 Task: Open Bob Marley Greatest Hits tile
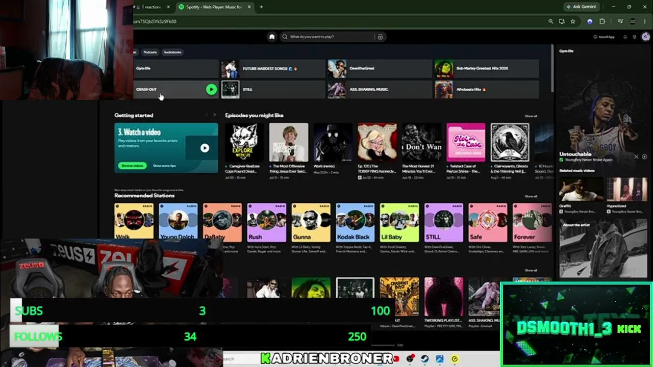pyautogui.click(x=487, y=68)
